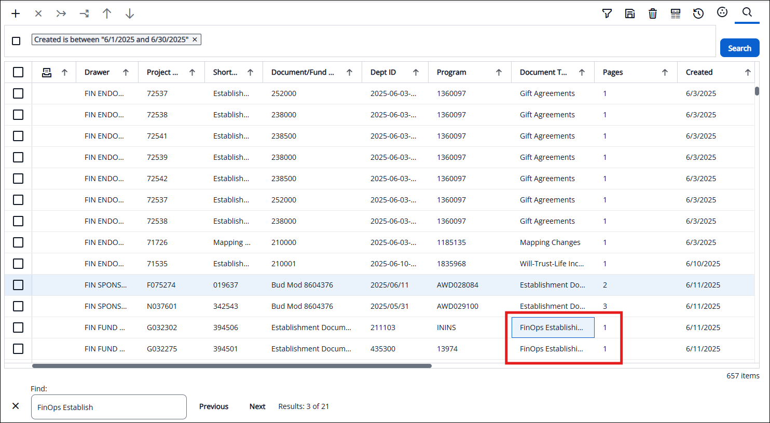The height and width of the screenshot is (423, 770).
Task: Click the Created column header
Action: (699, 73)
